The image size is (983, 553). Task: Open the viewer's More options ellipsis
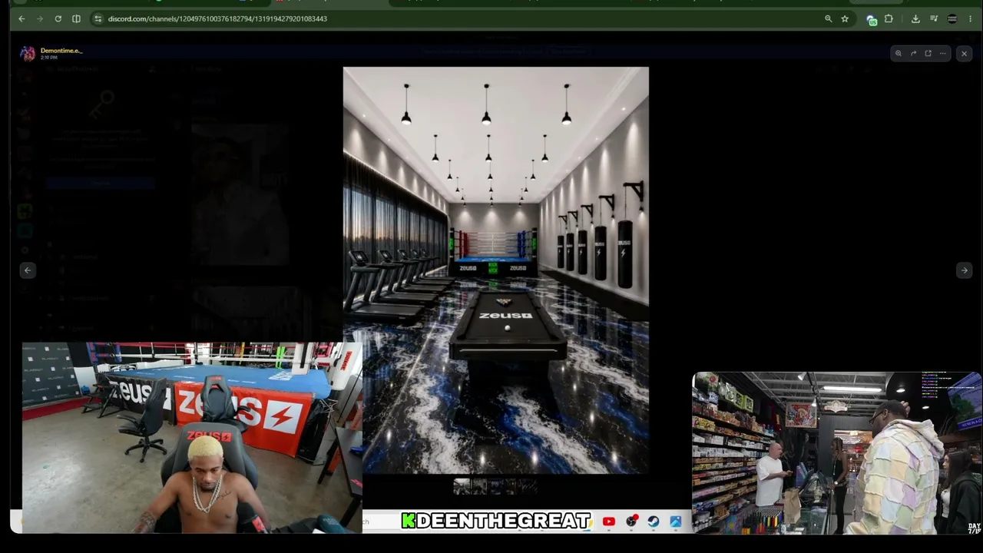pyautogui.click(x=942, y=53)
